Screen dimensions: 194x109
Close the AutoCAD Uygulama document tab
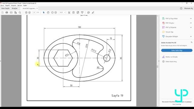(x=37, y=8)
